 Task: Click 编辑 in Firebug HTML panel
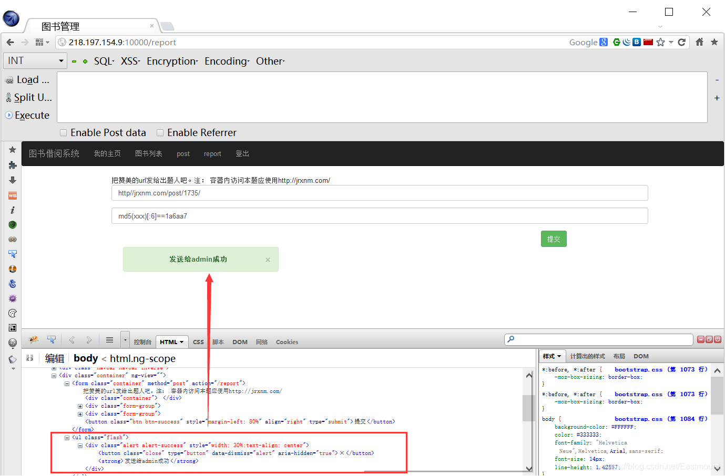pyautogui.click(x=55, y=358)
